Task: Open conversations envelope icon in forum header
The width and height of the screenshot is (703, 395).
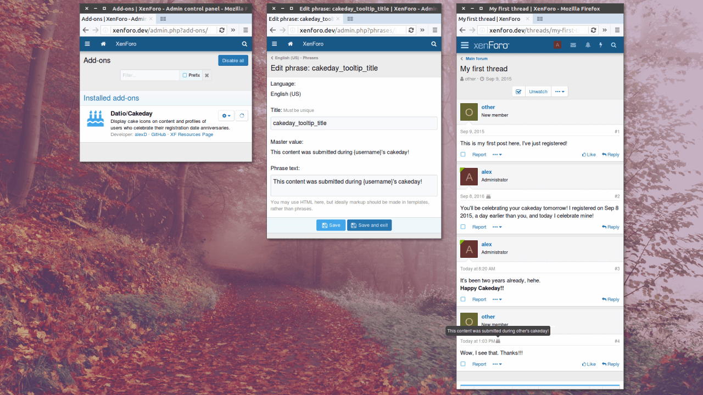Action: pos(573,45)
